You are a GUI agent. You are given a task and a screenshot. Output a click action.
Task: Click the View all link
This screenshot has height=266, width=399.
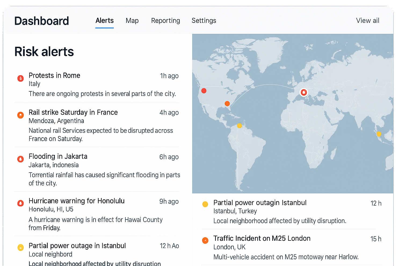[x=368, y=21]
